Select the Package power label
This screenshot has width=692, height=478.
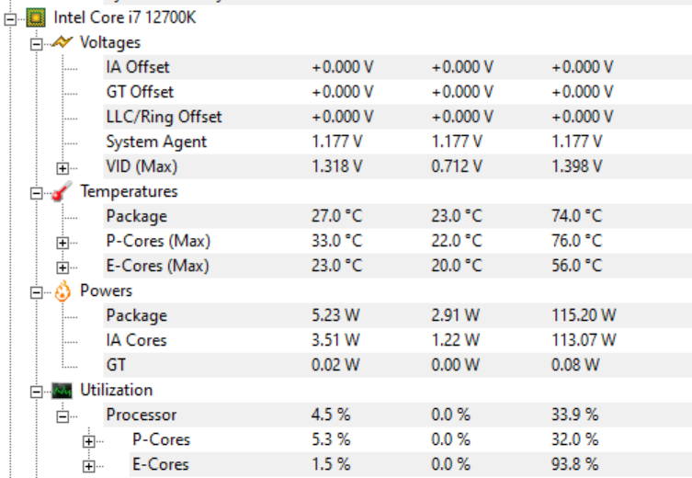tap(136, 315)
